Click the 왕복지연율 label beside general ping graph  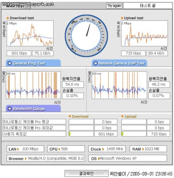pos(71,79)
